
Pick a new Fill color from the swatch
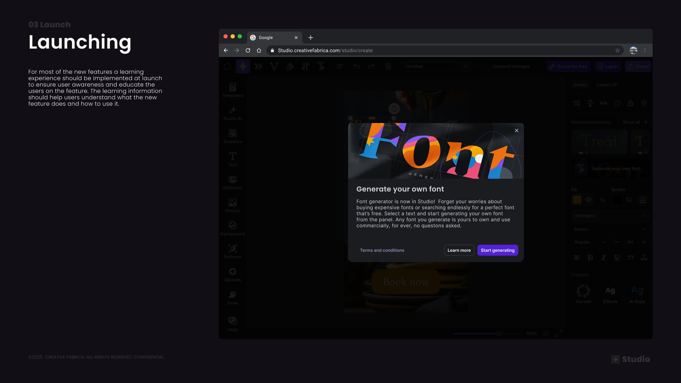point(577,200)
